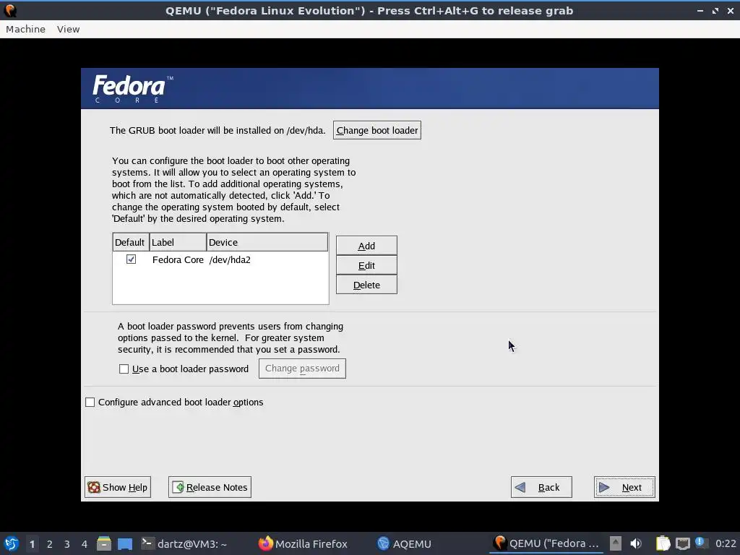The width and height of the screenshot is (740, 555).
Task: Select the Fedora Core label cell
Action: coord(178,259)
